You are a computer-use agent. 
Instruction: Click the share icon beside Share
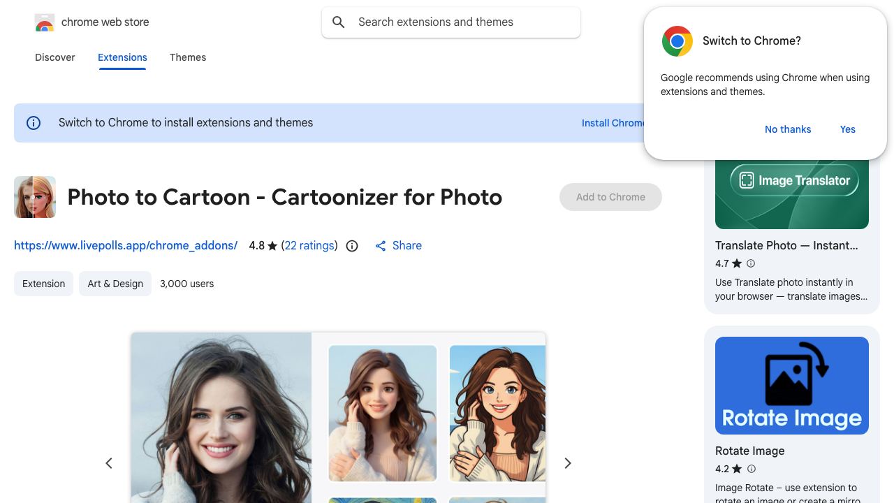(x=381, y=246)
